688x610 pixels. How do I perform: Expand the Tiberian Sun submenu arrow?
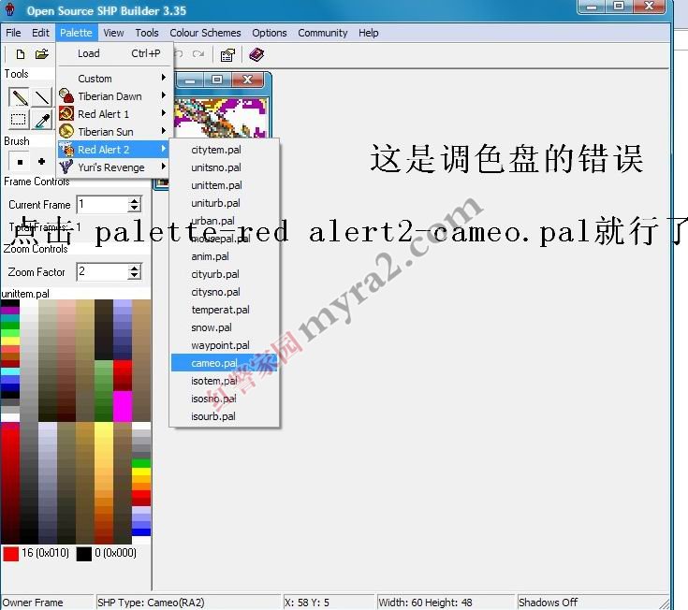[x=163, y=131]
